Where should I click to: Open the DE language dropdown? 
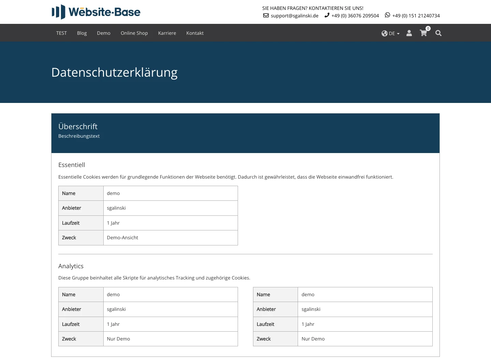[392, 33]
